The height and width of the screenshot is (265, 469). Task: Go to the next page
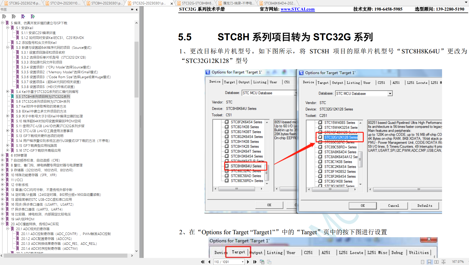point(248,262)
